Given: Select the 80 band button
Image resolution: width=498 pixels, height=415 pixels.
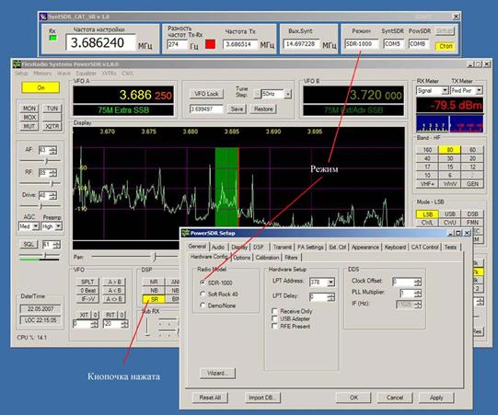Looking at the screenshot, I should (450, 150).
